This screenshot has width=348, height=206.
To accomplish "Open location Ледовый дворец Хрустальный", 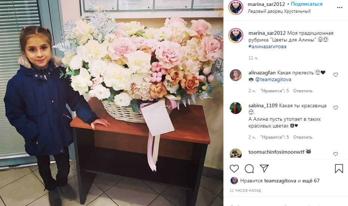I will (279, 11).
